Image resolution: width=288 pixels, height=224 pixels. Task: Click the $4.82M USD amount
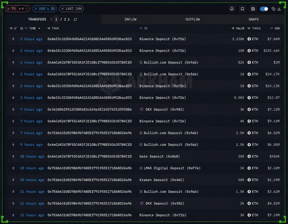tap(274, 203)
